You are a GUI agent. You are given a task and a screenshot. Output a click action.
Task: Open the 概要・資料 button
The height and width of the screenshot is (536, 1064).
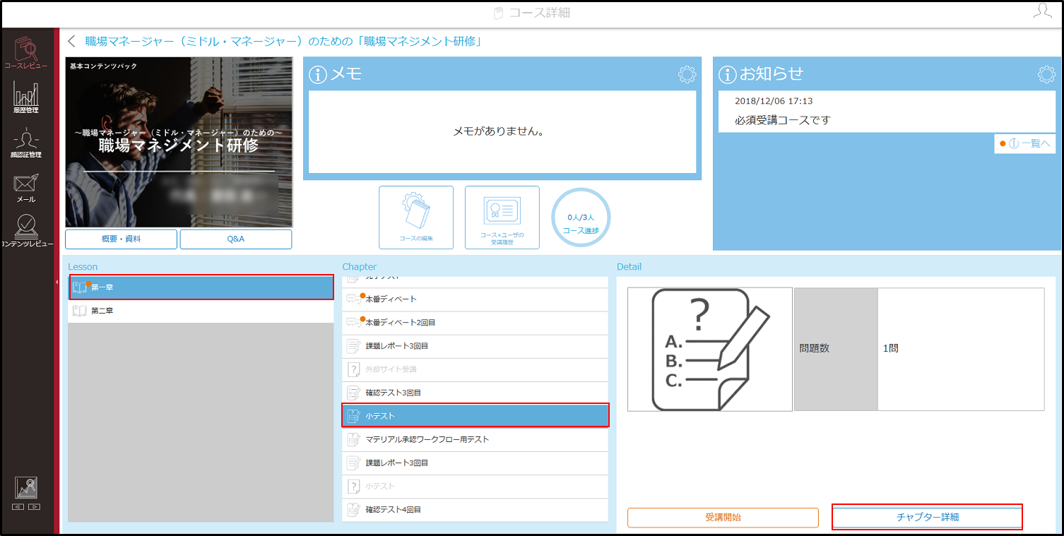(121, 239)
